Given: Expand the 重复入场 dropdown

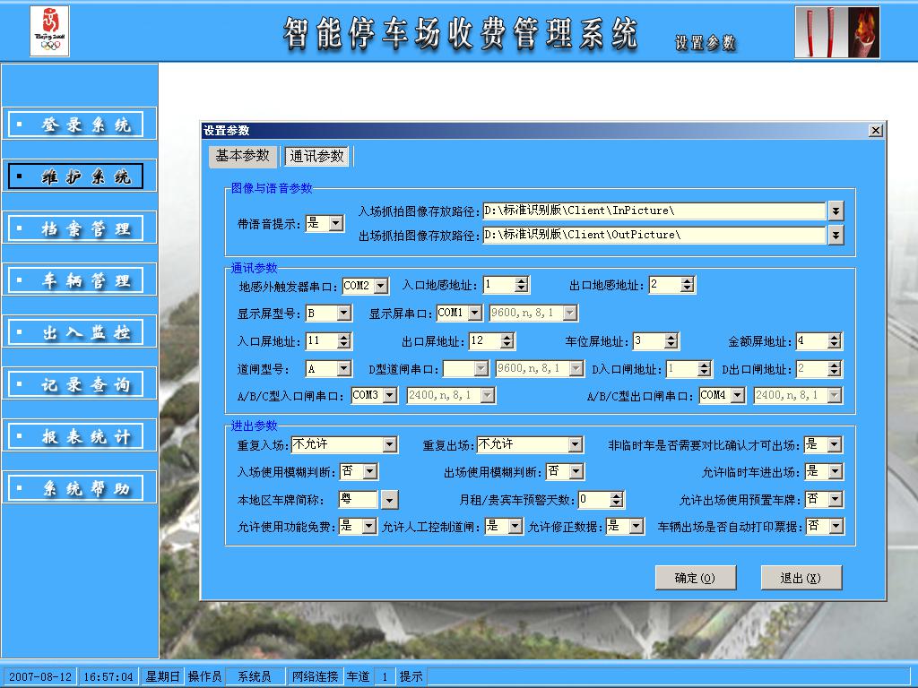Looking at the screenshot, I should (389, 444).
